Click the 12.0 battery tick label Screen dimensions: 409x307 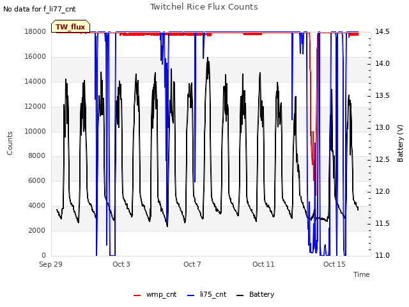(382, 192)
